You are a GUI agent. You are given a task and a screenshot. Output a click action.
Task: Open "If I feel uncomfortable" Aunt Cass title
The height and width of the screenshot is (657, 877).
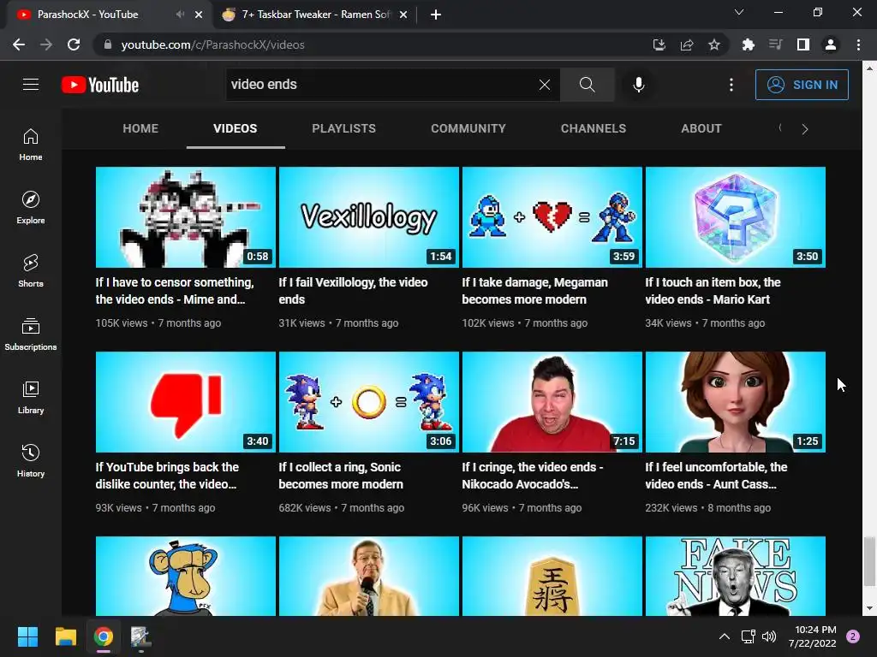716,476
